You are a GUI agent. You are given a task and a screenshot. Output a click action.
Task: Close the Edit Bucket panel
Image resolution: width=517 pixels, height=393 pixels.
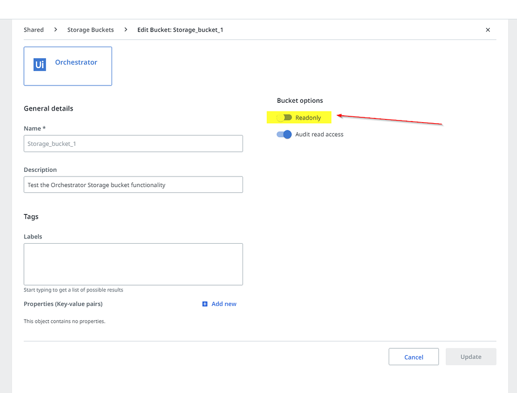(x=488, y=30)
